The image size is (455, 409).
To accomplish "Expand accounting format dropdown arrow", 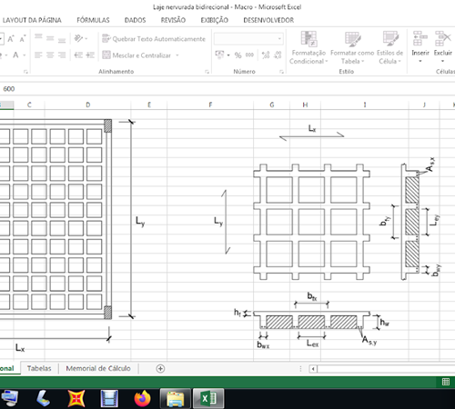I will tap(228, 55).
